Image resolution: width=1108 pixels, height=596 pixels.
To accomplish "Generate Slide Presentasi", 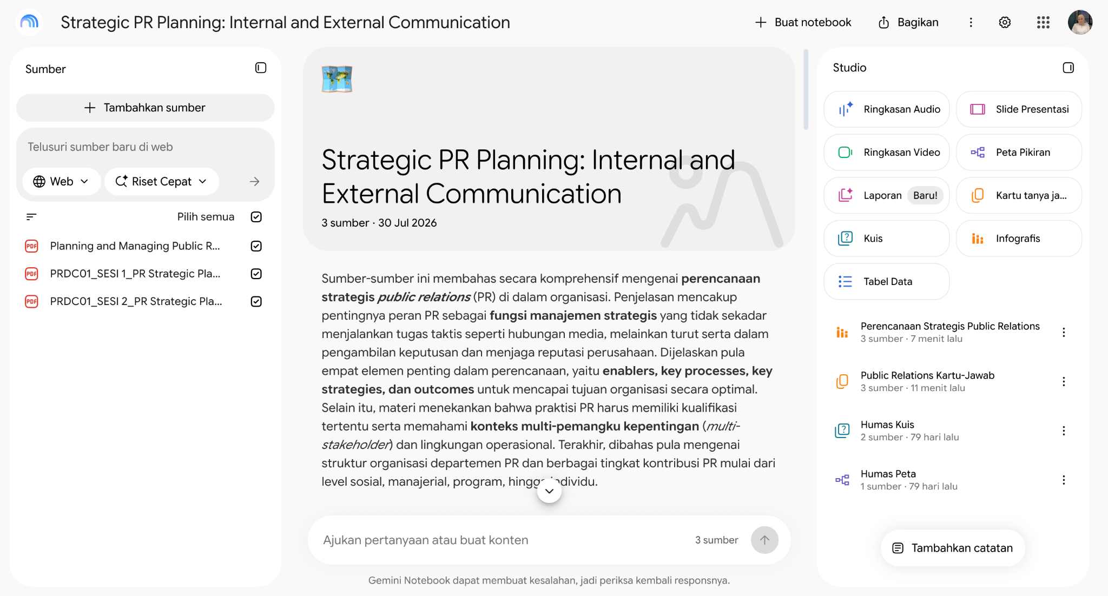I will click(x=1019, y=109).
